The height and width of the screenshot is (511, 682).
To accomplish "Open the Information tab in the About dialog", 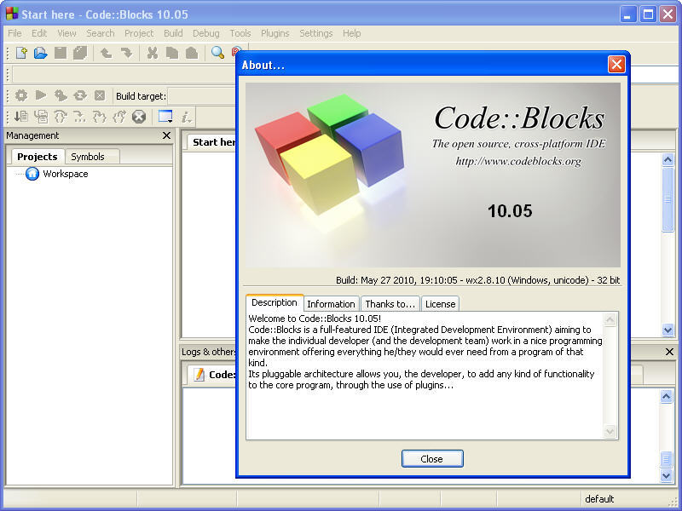I will [331, 303].
